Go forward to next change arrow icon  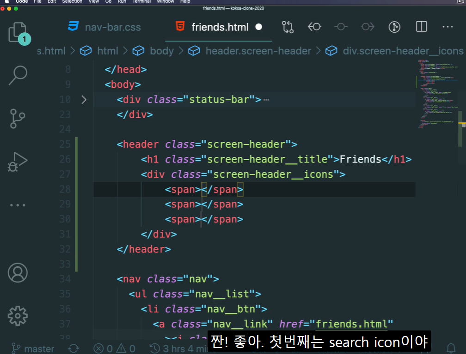pos(368,27)
